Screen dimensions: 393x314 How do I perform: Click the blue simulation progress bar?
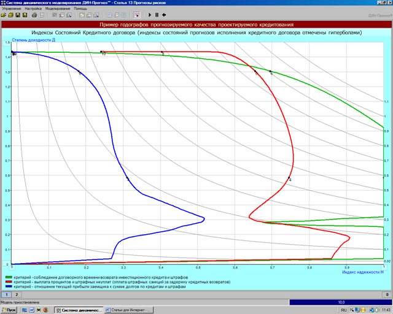tap(341, 302)
